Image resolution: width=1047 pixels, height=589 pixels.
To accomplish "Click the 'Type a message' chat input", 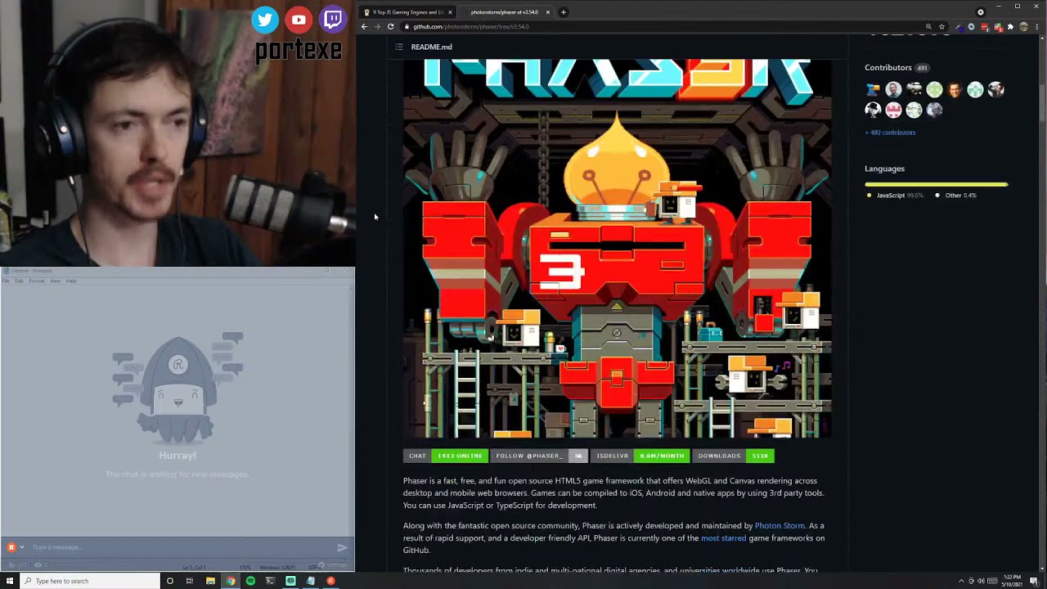I will tap(180, 547).
